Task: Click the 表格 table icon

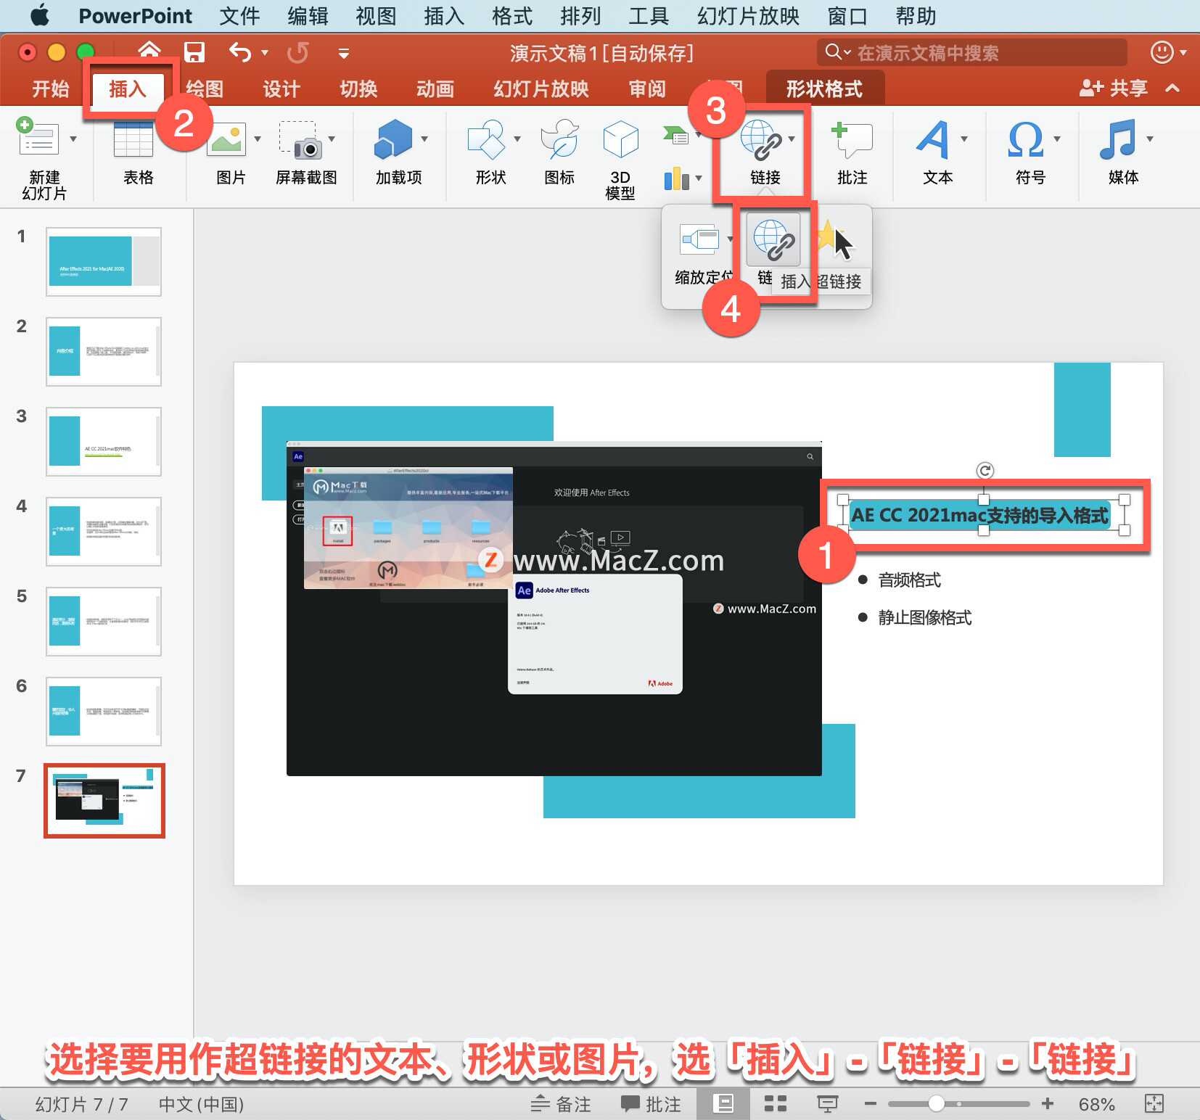Action: click(133, 138)
